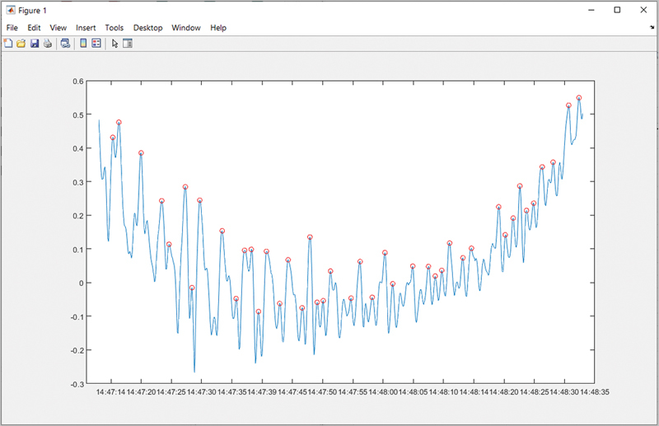Click the New Figure toolbar icon
Viewport: 659px width, 426px height.
point(8,43)
